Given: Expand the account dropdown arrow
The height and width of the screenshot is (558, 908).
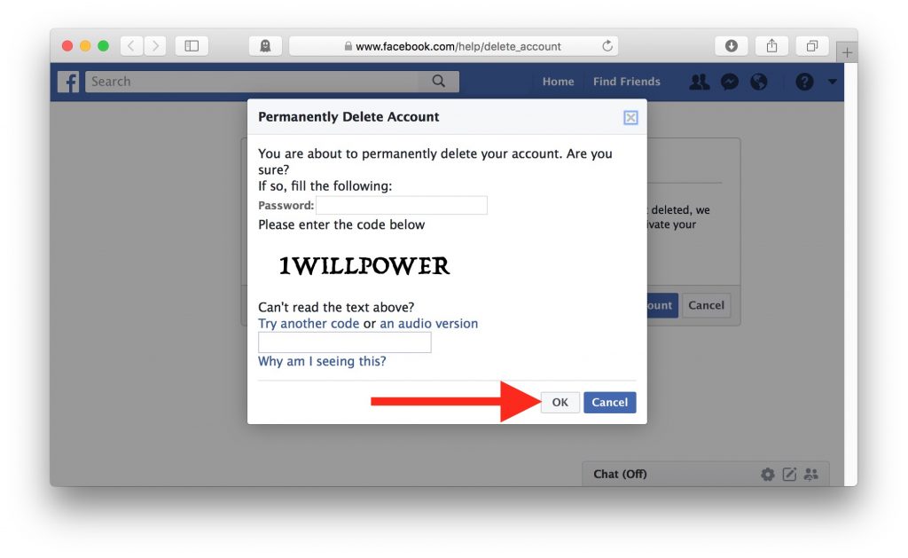Looking at the screenshot, I should point(832,82).
